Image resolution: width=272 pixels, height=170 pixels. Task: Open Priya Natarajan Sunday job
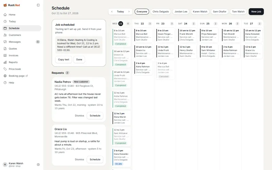tap(209, 35)
